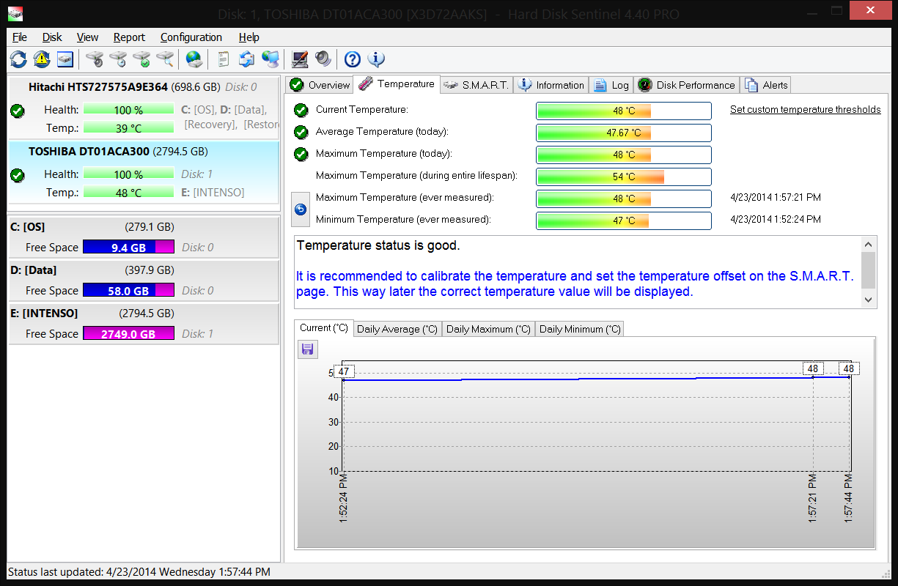The height and width of the screenshot is (586, 898).
Task: Click the disk with clock icon
Action: [118, 59]
